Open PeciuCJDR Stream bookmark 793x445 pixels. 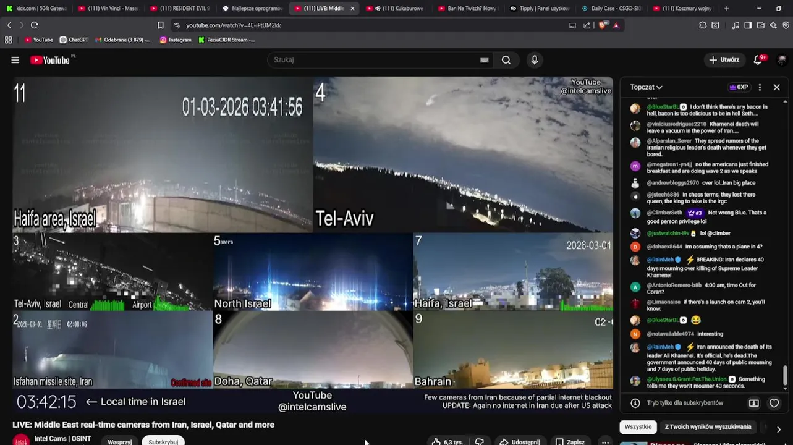click(x=226, y=40)
